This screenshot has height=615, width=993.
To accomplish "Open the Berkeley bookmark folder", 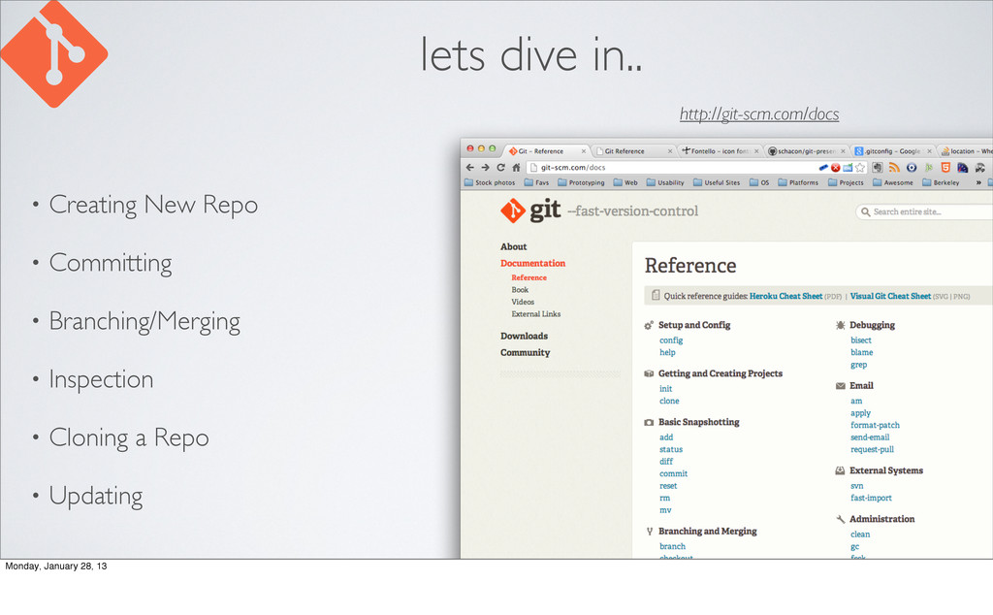I will (x=941, y=182).
